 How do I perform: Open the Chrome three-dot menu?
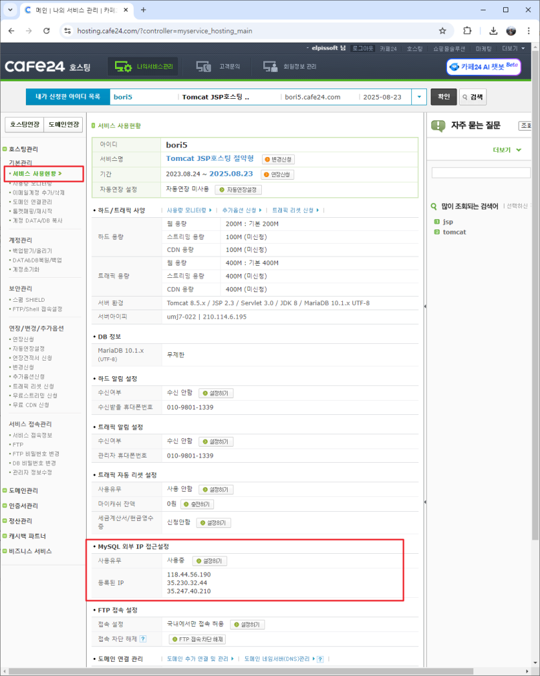point(528,30)
